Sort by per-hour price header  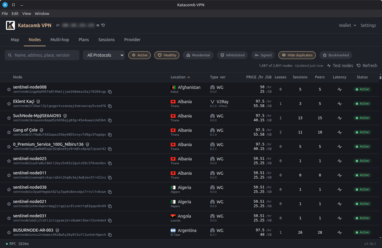(x=261, y=77)
